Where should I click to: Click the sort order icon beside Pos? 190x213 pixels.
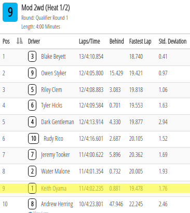pos(19,41)
